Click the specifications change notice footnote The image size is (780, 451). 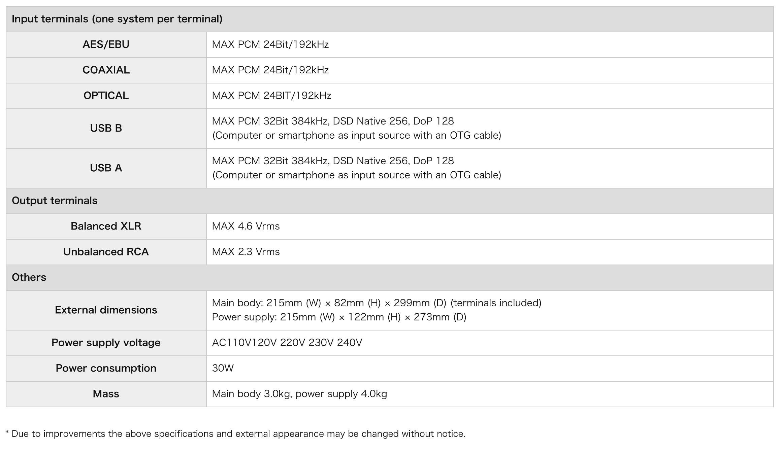[x=235, y=434]
